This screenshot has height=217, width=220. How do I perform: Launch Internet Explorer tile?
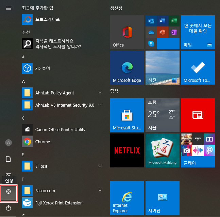(x=127, y=198)
